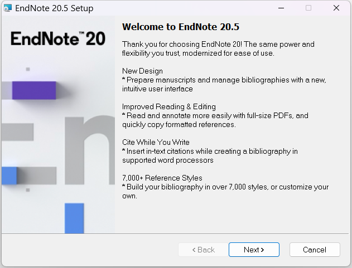
Task: Click the purple block in the banner graphic
Action: (34, 90)
